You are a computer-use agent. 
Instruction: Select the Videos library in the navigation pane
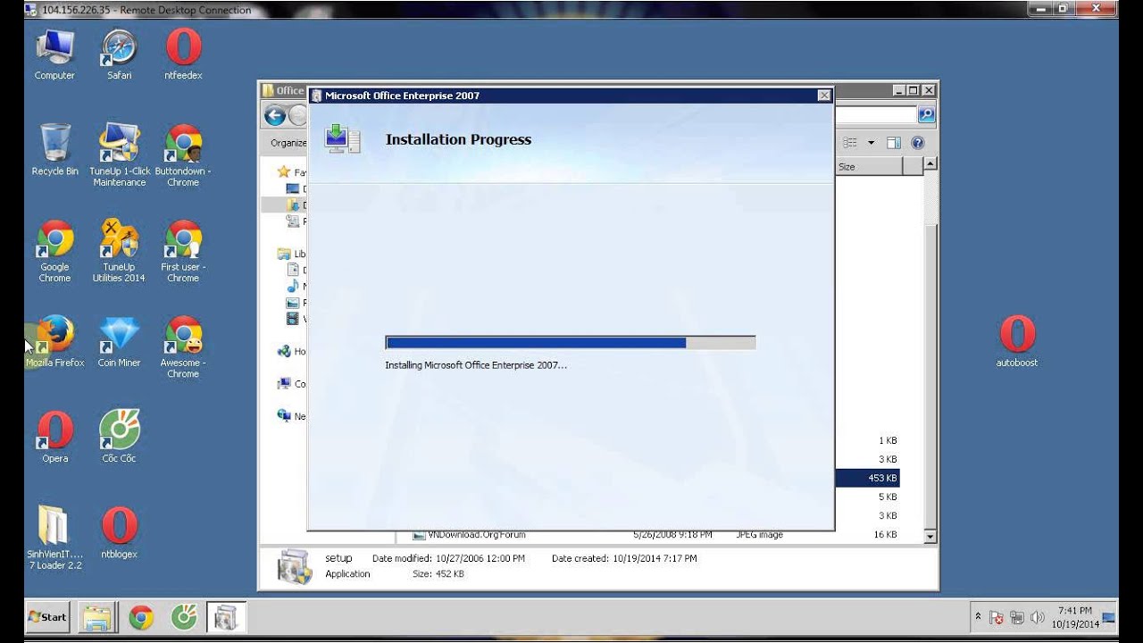point(296,319)
